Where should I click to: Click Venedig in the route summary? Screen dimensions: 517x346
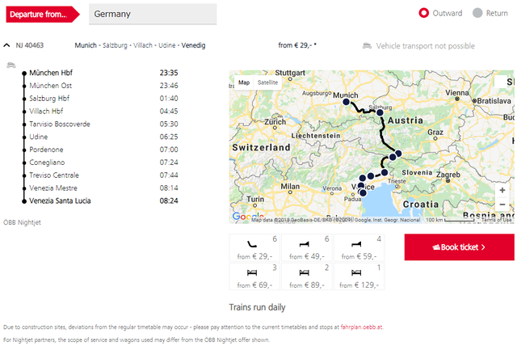[193, 45]
